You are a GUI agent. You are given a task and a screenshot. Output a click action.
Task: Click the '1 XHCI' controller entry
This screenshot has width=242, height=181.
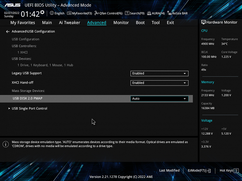point(23,53)
